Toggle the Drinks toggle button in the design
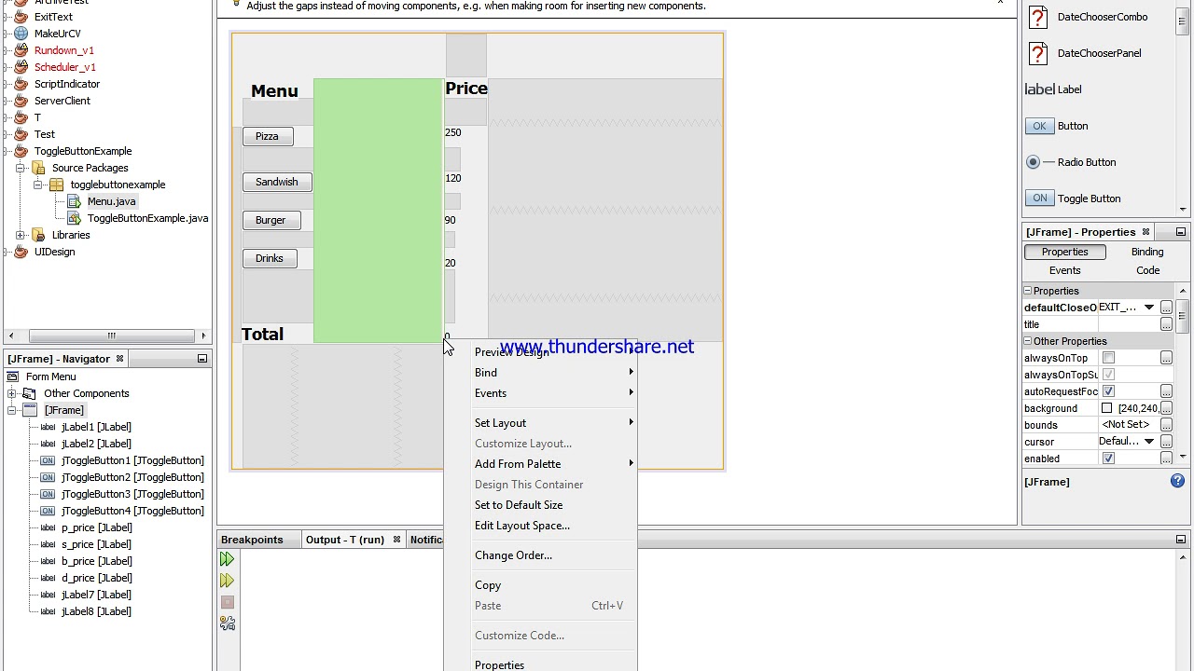Screen dimensions: 1194x671 [x=270, y=258]
